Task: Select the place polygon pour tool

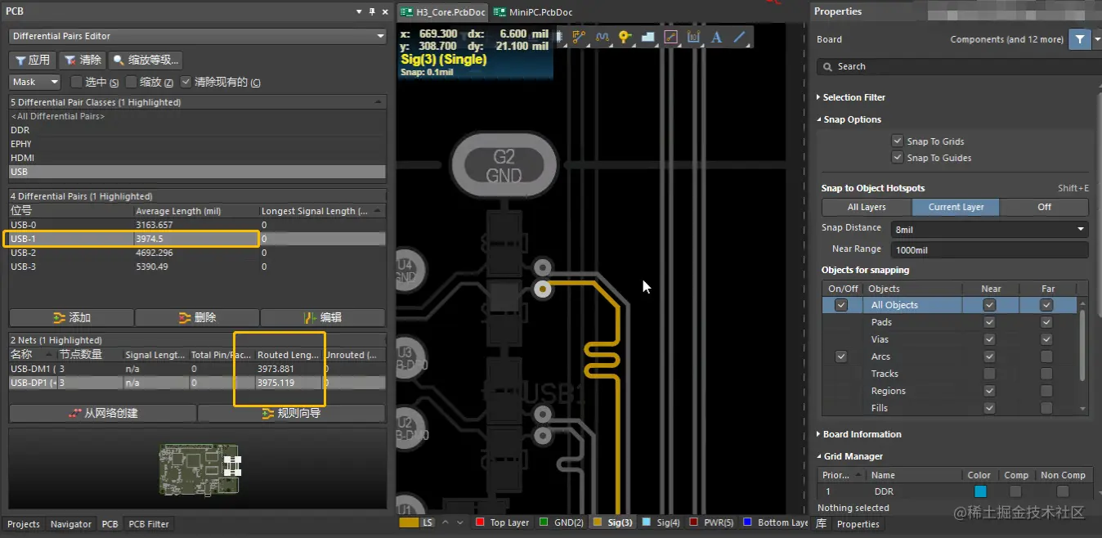Action: pos(647,37)
